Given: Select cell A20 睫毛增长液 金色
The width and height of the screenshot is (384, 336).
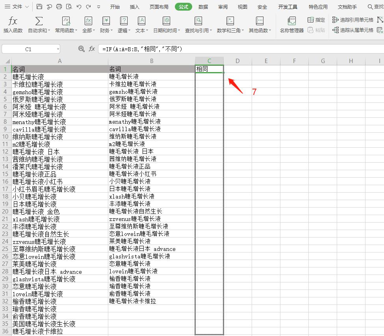Looking at the screenshot, I should tap(59, 212).
